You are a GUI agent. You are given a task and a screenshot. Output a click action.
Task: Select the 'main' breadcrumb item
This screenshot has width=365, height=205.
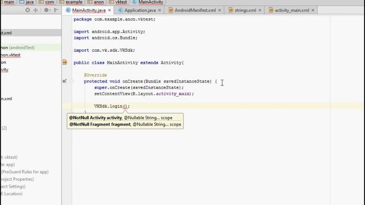tap(8, 2)
